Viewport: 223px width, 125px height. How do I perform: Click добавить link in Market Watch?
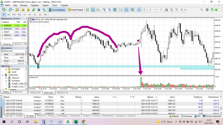click(9, 38)
